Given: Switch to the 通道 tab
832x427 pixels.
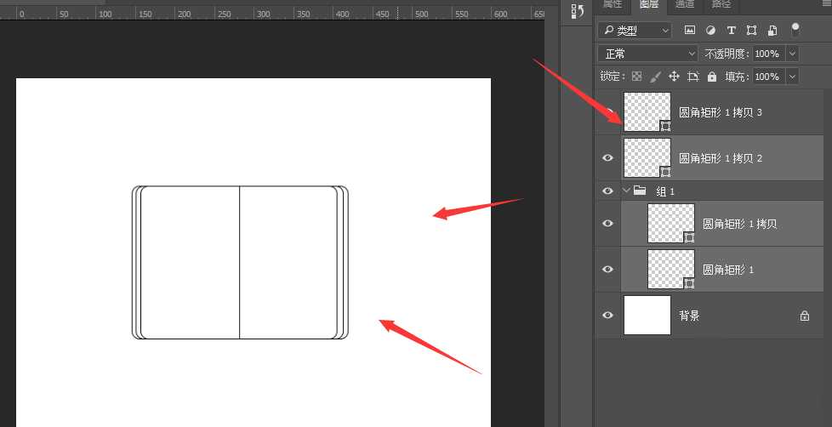Looking at the screenshot, I should click(685, 4).
